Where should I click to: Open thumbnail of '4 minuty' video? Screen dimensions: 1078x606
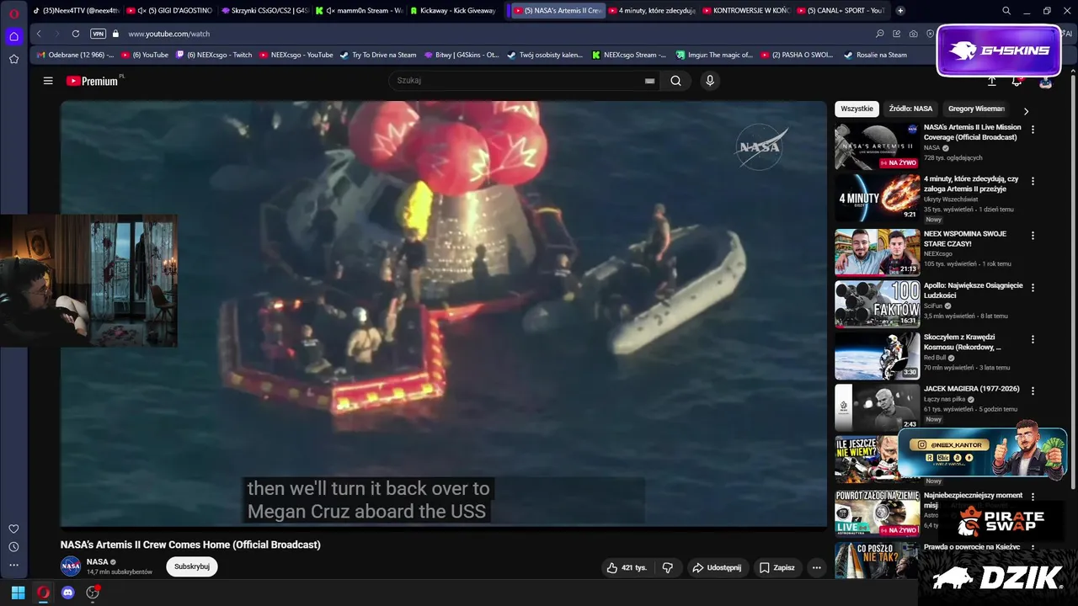click(877, 198)
